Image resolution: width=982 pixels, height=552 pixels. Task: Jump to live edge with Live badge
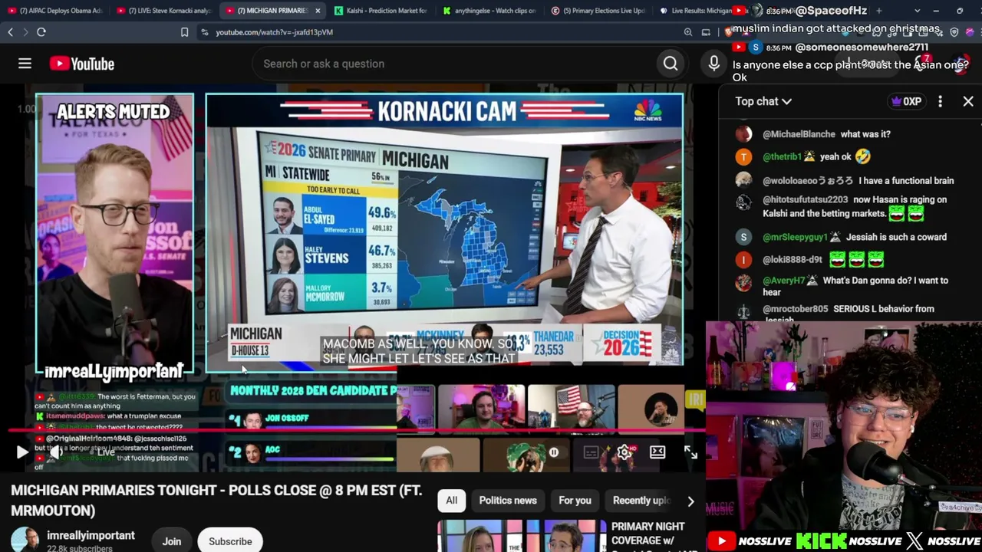click(106, 452)
